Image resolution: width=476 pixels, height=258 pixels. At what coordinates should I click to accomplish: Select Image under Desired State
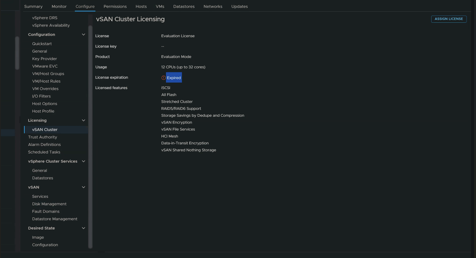coord(38,237)
